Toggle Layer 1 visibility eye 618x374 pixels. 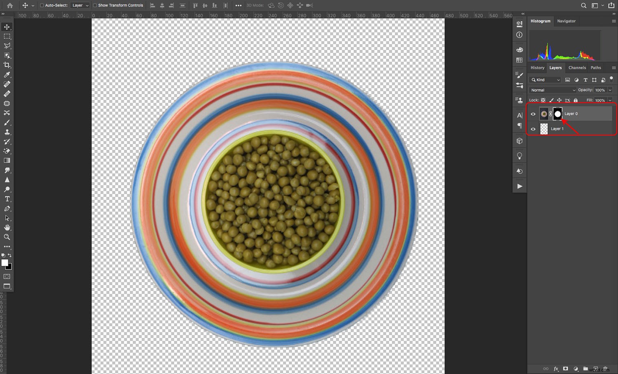(533, 129)
